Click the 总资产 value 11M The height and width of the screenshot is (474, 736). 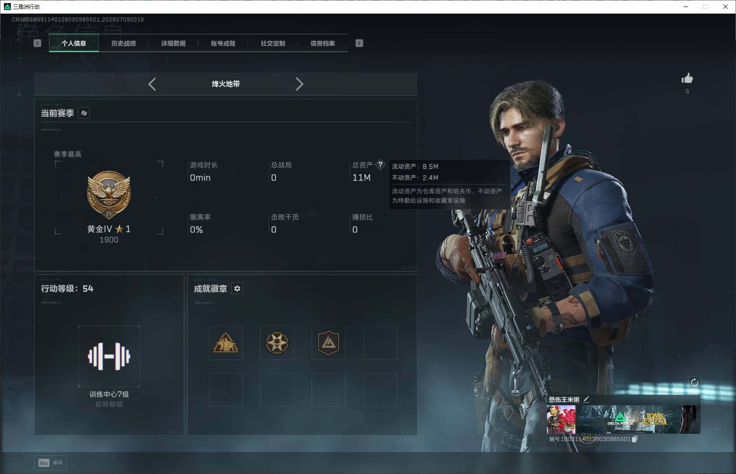[361, 177]
